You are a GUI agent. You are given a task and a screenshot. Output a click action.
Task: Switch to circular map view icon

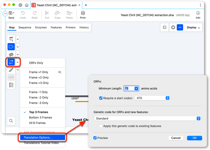[173, 28]
